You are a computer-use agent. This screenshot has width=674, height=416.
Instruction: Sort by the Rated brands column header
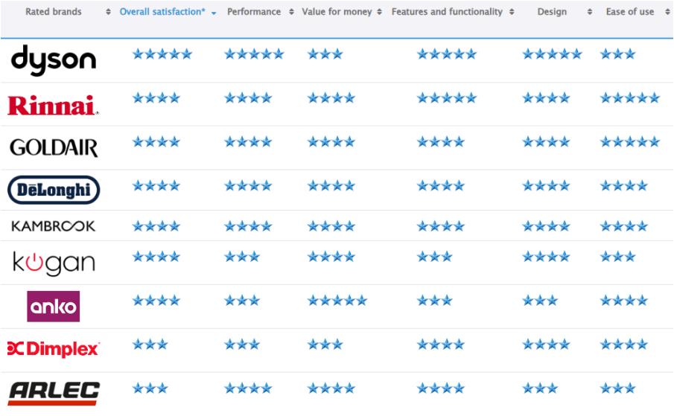(x=54, y=12)
